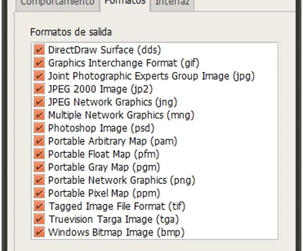Uncheck Portable Gray Map (pgm)
The height and width of the screenshot is (251, 303).
(39, 167)
